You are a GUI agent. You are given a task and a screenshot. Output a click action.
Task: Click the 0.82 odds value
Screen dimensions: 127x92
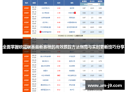coord(84,56)
